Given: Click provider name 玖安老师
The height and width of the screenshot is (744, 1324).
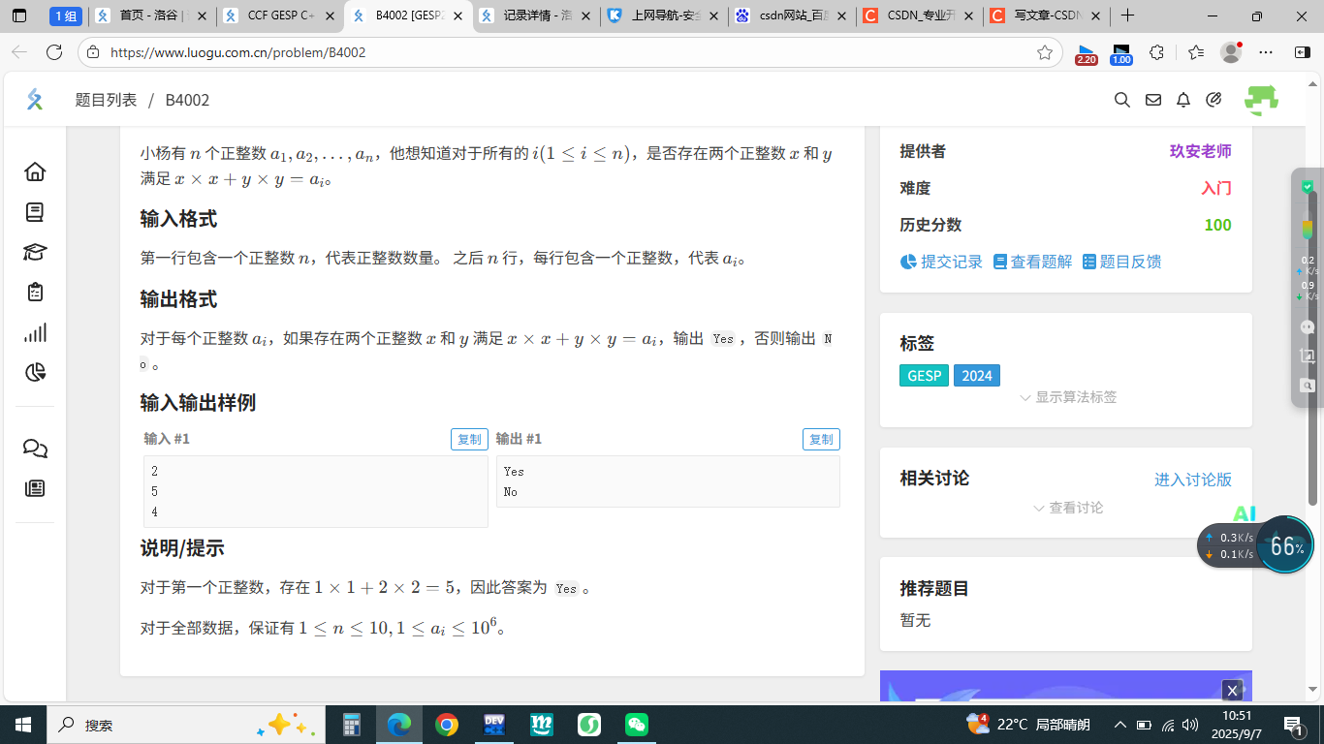Looking at the screenshot, I should [x=1201, y=151].
